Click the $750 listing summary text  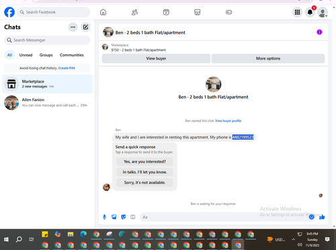coord(138,50)
